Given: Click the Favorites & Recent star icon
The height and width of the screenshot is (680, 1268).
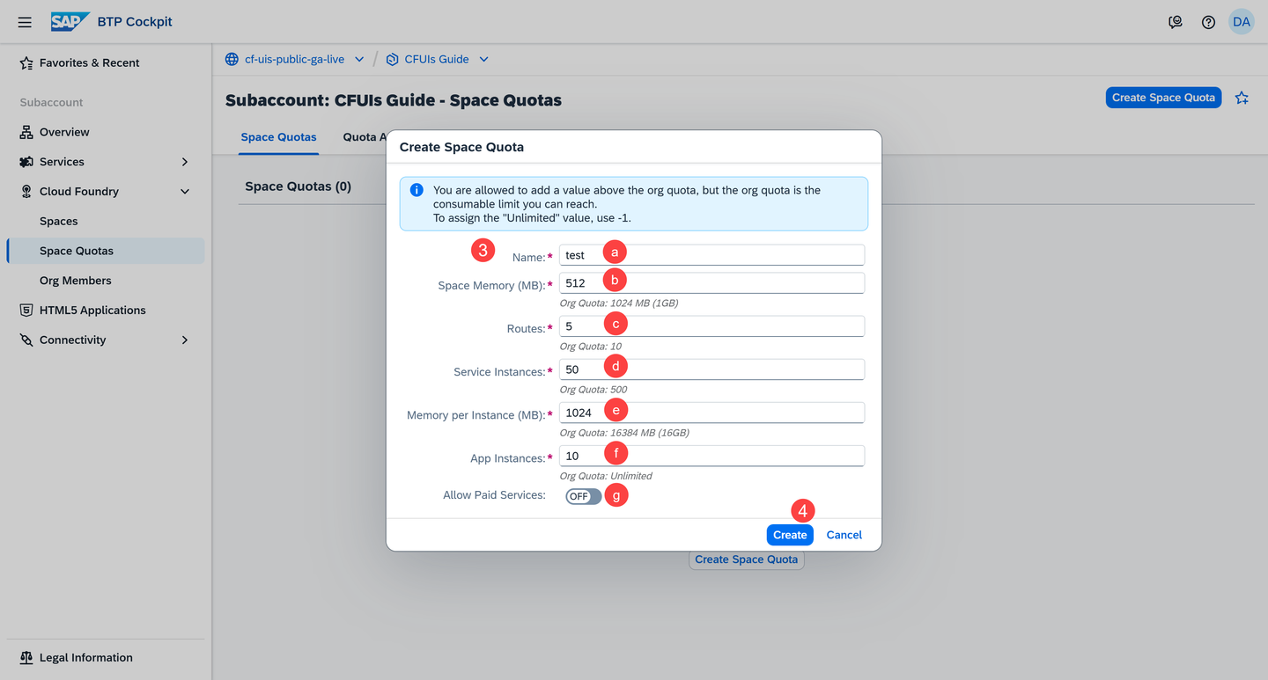Looking at the screenshot, I should [26, 63].
